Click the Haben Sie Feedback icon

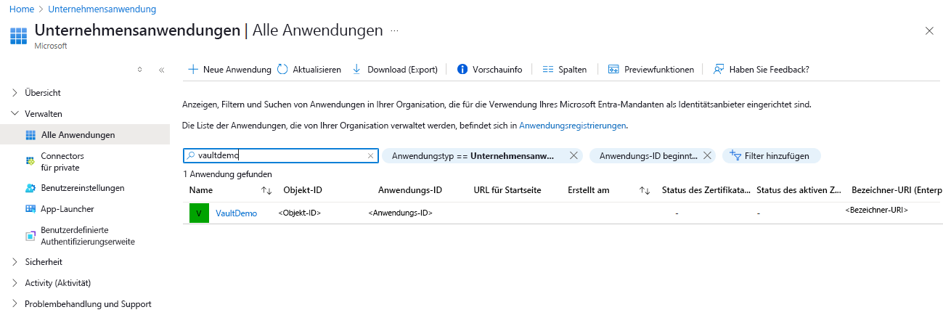[x=719, y=70]
